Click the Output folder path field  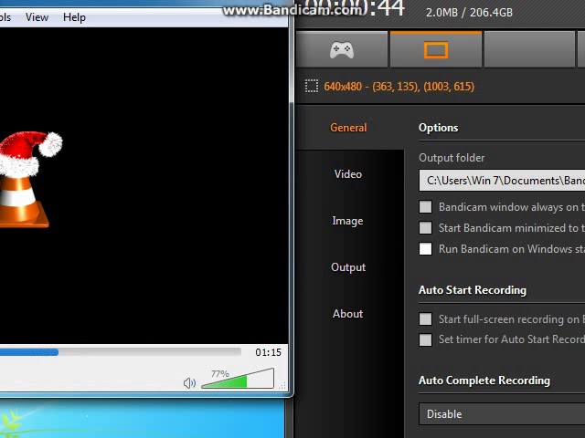tap(502, 181)
